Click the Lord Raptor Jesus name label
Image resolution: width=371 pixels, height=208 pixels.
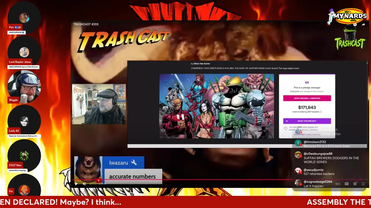coord(20,62)
